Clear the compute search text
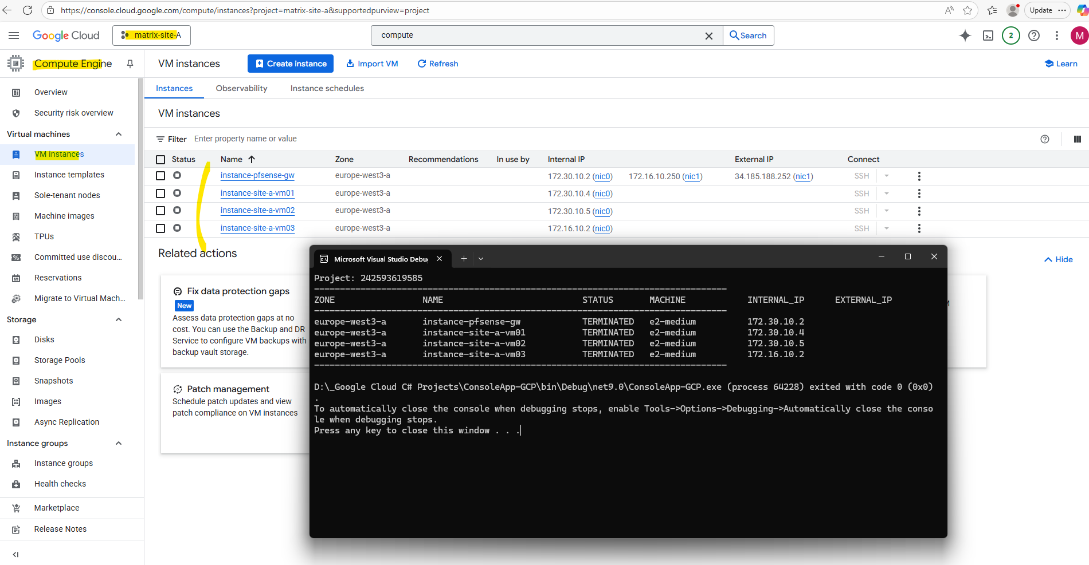The width and height of the screenshot is (1089, 565). [708, 35]
